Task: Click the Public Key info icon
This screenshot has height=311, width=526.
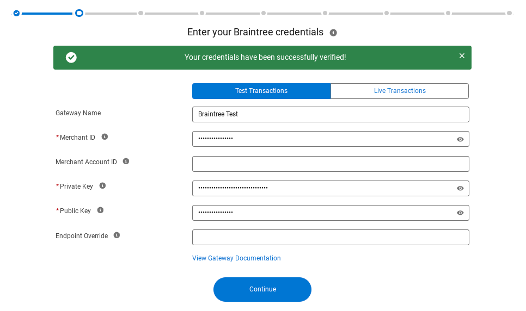Action: (100, 210)
